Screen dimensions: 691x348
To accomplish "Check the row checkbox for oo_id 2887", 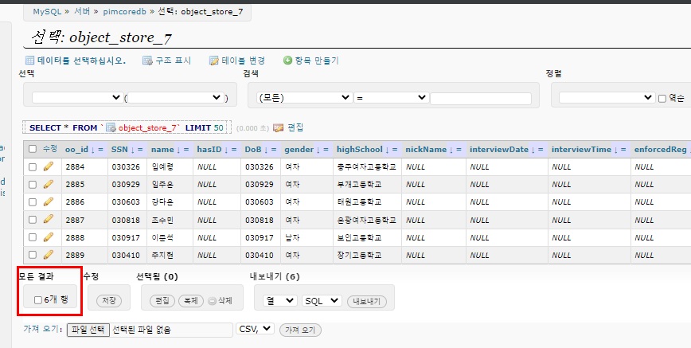I will point(33,220).
